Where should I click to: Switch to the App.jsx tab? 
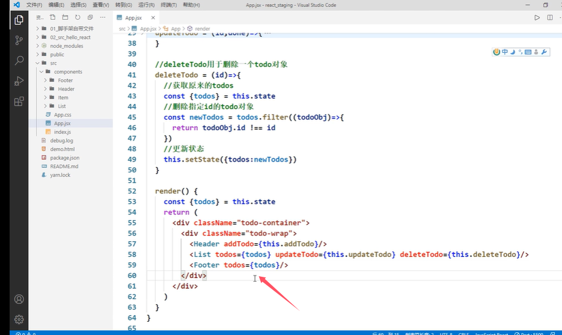[x=133, y=17]
